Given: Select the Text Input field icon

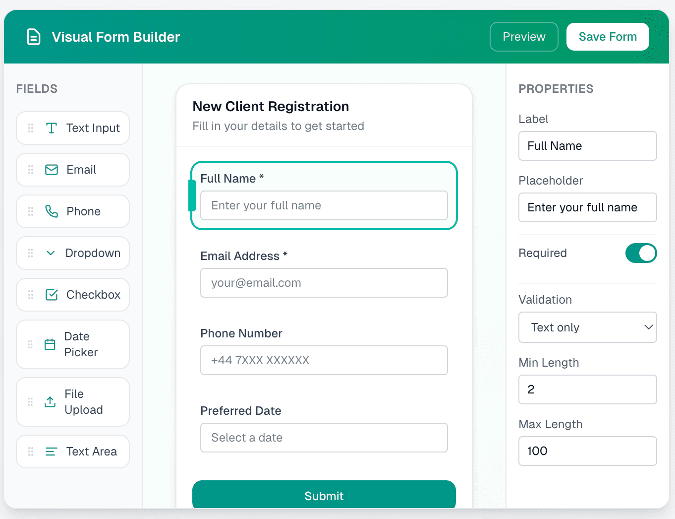Looking at the screenshot, I should pos(52,128).
